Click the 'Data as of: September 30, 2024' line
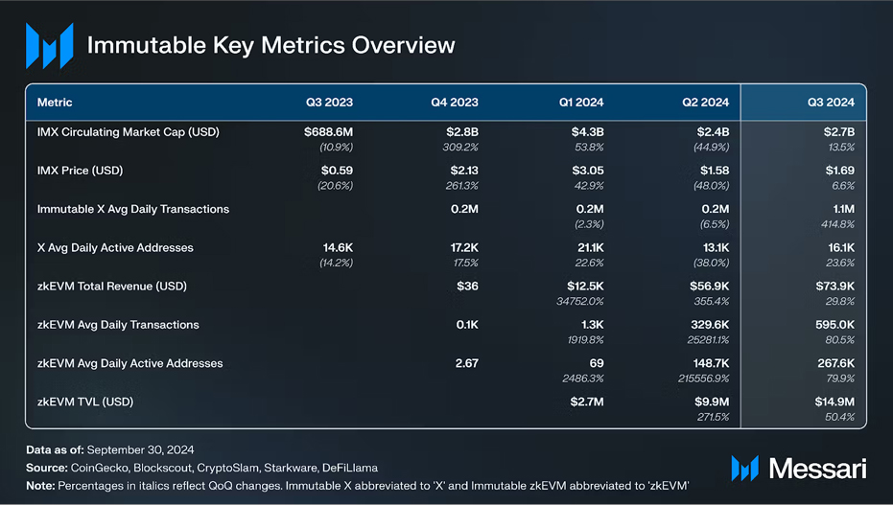Image resolution: width=893 pixels, height=505 pixels. pyautogui.click(x=110, y=449)
